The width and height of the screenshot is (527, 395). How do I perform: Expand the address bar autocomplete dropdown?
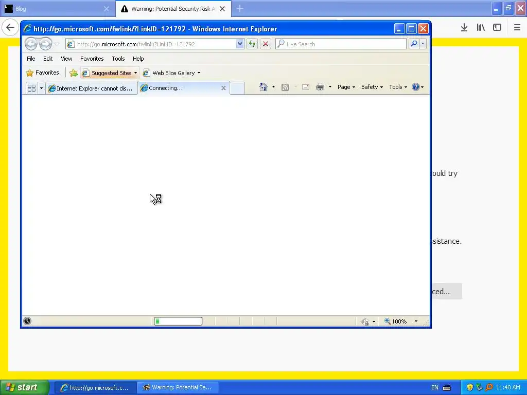[240, 44]
